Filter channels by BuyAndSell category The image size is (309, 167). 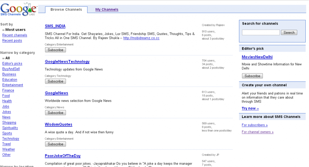[x=11, y=69]
